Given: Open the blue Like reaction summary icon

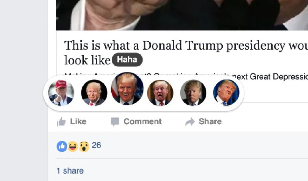Looking at the screenshot, I should pyautogui.click(x=62, y=146).
